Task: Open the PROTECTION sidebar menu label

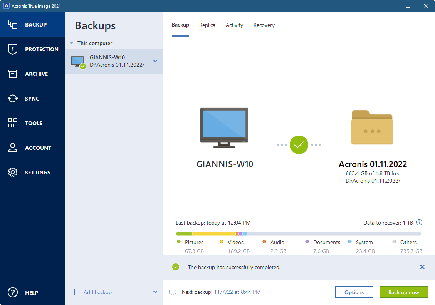Action: click(x=42, y=49)
